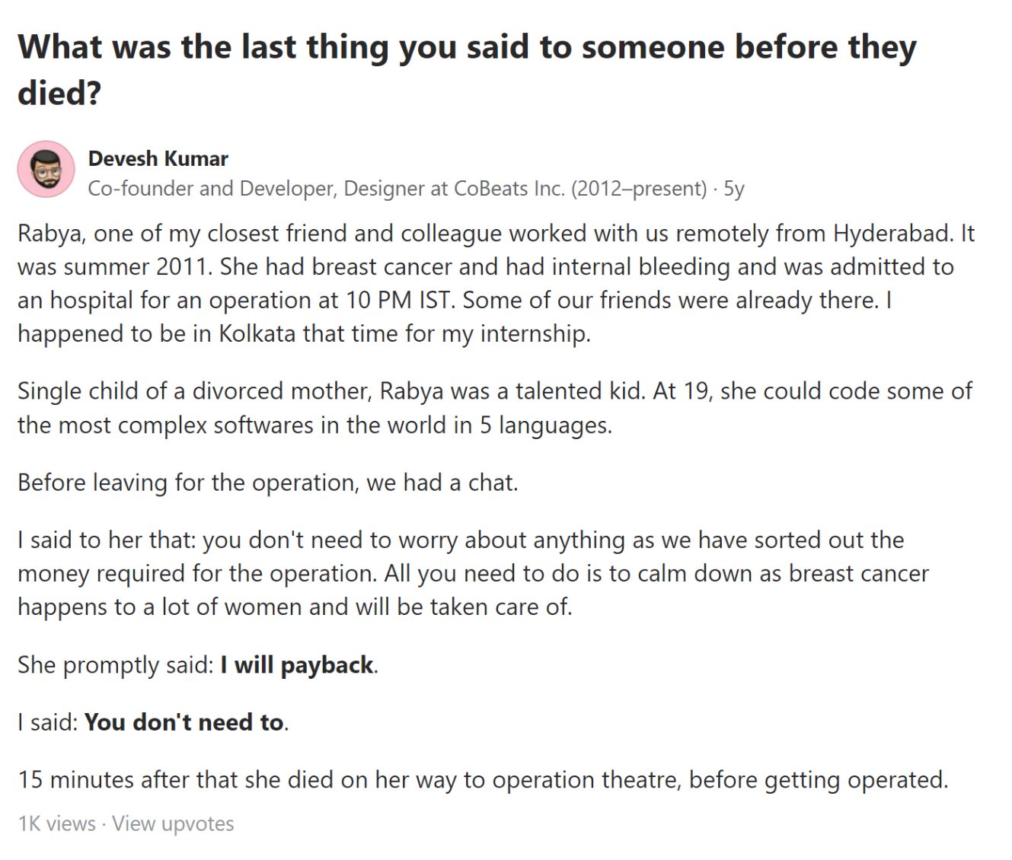Click 'Before leaving for the operation' sentence
Screen dimensions: 1012x860
click(267, 483)
